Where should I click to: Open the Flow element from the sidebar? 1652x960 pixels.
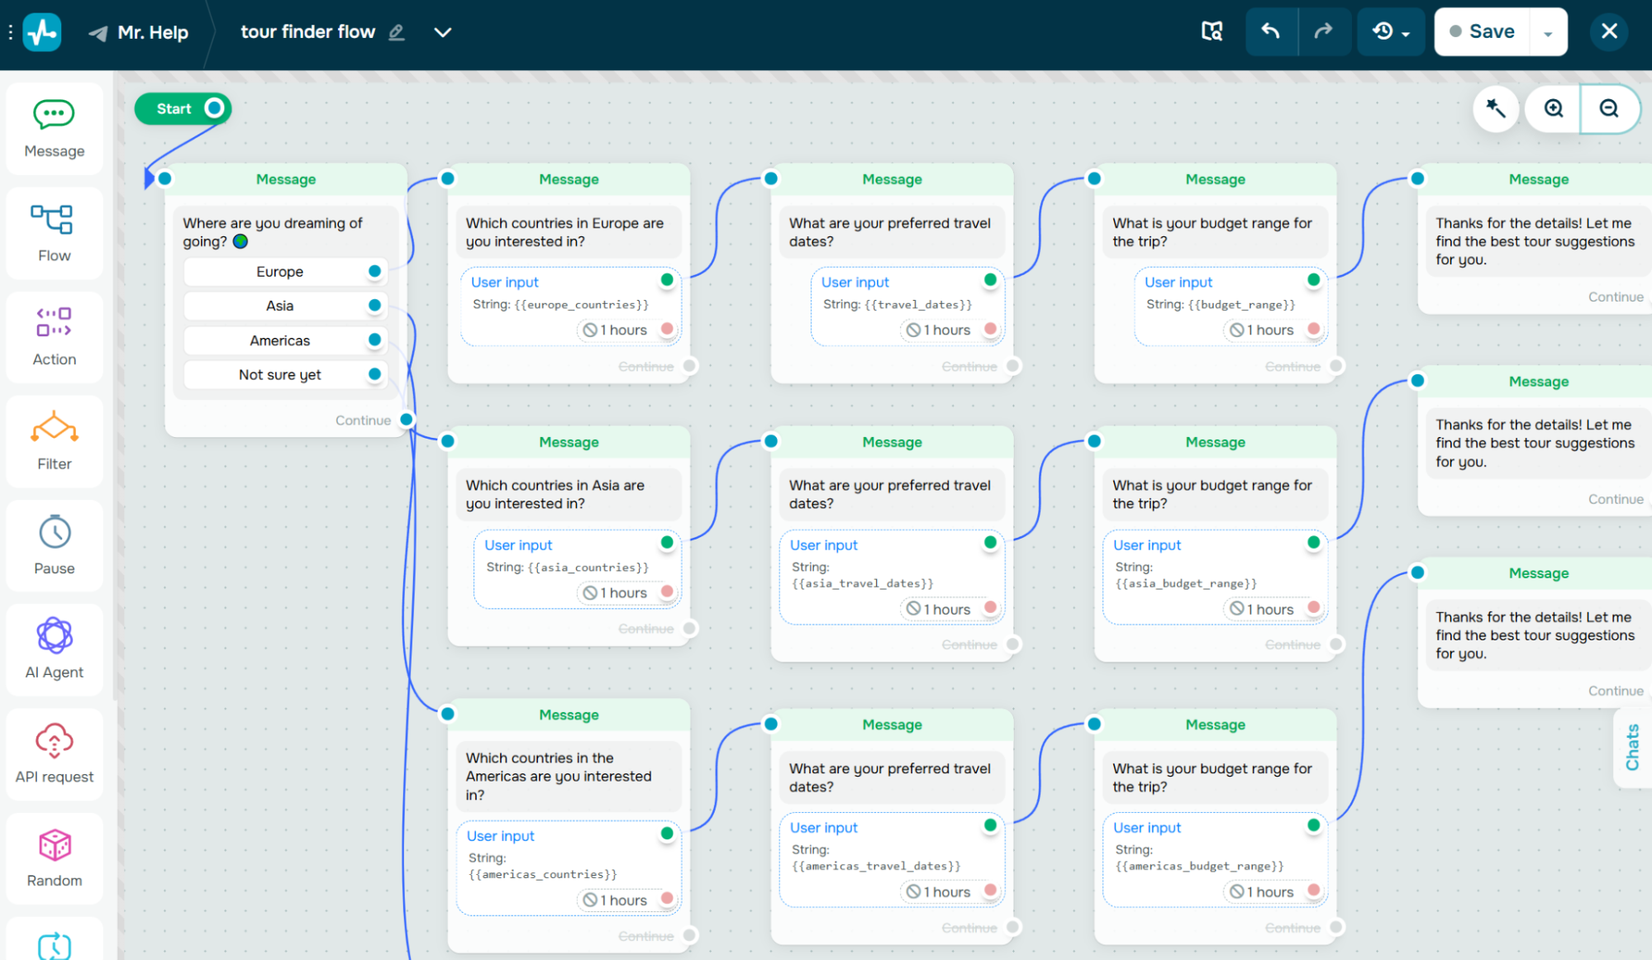pyautogui.click(x=54, y=232)
